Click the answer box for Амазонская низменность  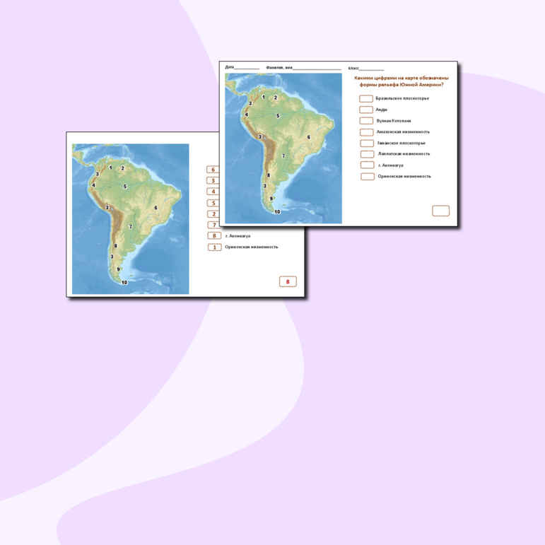[x=366, y=131]
